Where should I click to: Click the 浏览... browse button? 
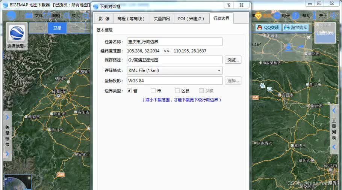233,60
